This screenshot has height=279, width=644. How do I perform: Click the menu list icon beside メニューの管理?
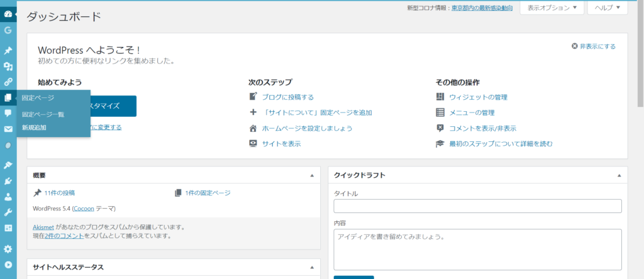click(x=440, y=112)
